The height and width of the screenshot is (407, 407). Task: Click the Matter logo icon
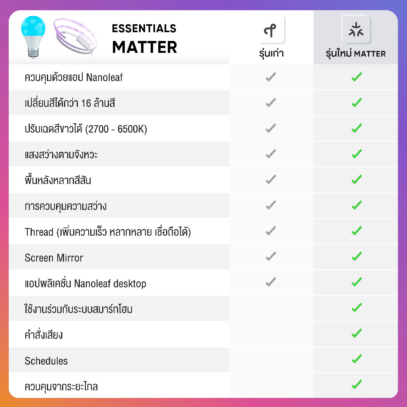[356, 30]
